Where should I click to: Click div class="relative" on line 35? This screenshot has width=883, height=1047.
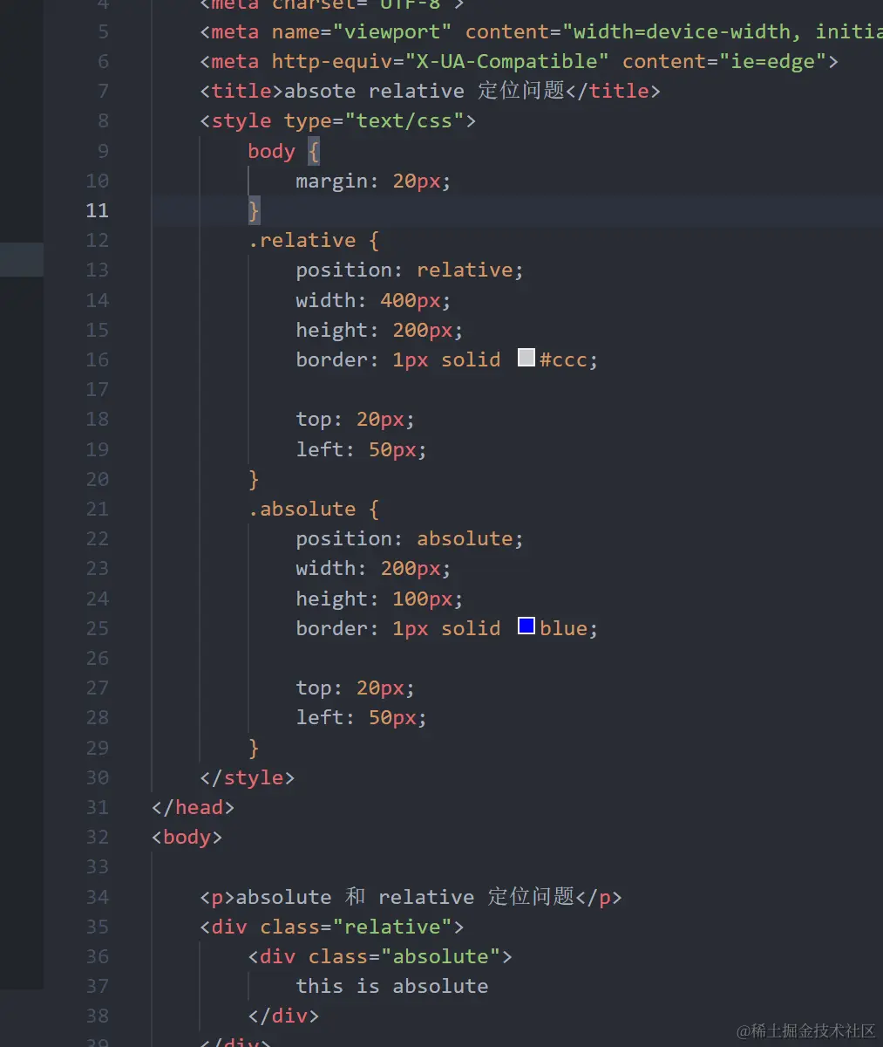click(x=332, y=927)
